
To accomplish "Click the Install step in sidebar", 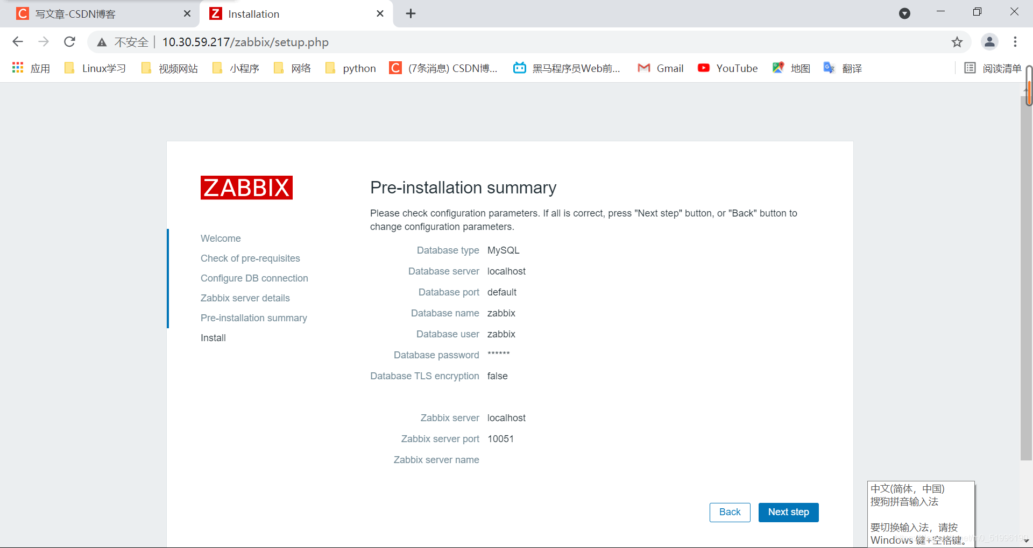I will click(213, 338).
